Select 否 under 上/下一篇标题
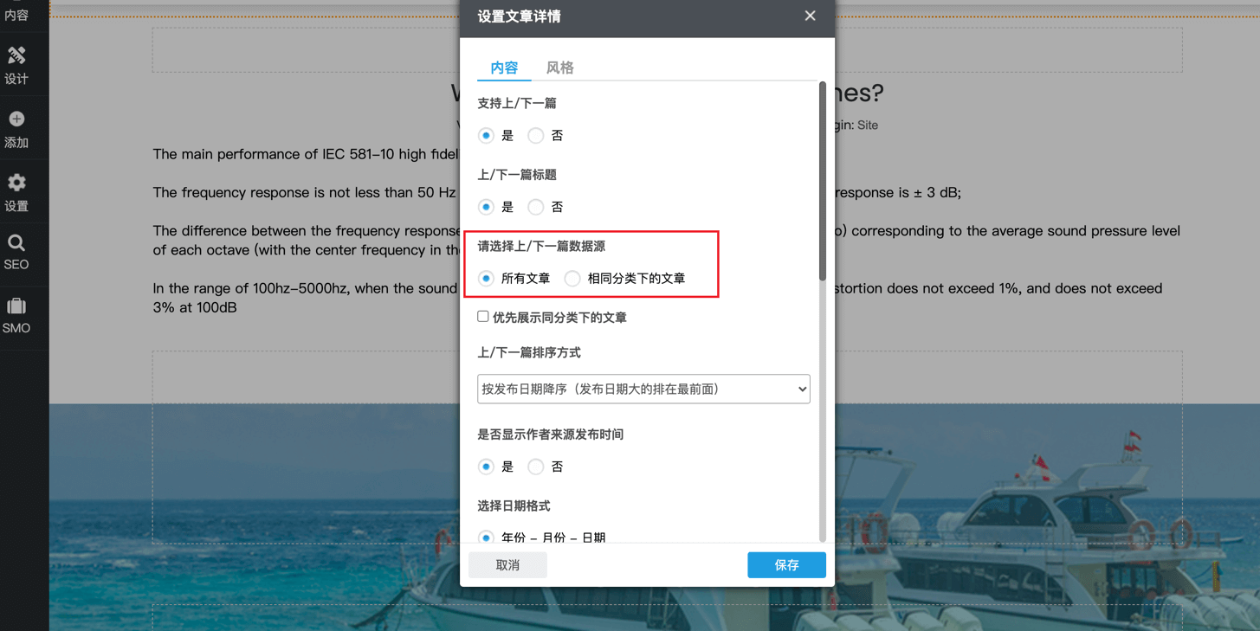 pos(536,208)
